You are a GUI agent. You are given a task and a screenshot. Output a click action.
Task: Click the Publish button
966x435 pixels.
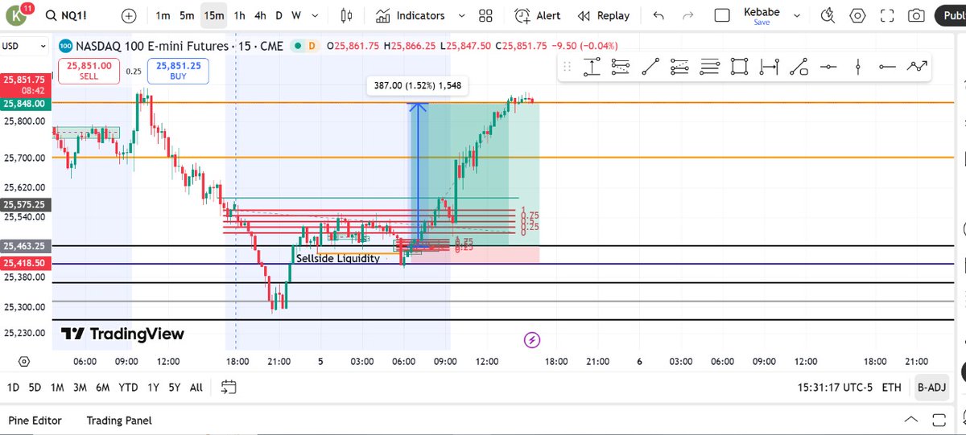[x=950, y=15]
